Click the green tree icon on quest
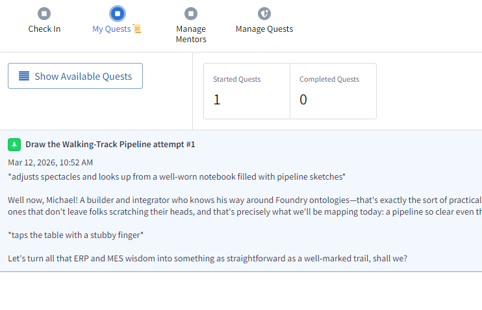 click(14, 144)
